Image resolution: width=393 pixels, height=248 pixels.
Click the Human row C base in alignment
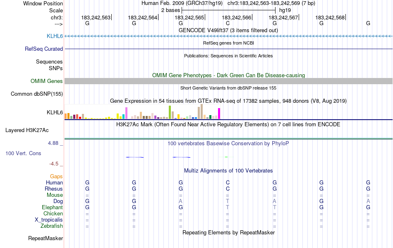[228, 183]
